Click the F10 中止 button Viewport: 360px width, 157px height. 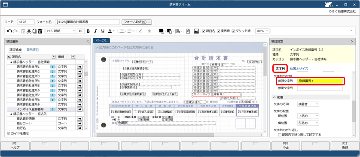[286, 146]
